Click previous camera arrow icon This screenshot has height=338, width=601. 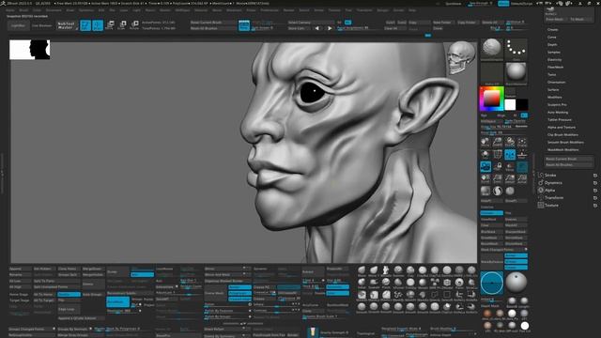click(x=317, y=28)
